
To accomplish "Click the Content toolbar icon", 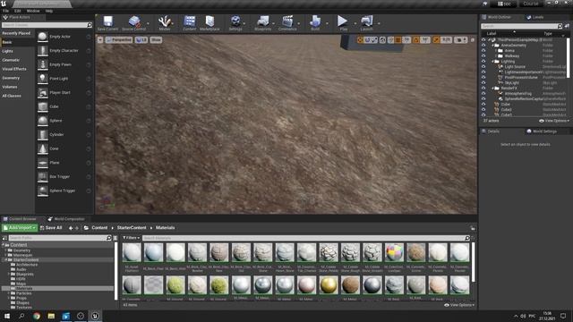I will coord(189,23).
